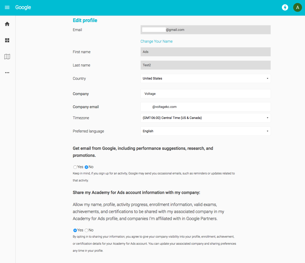Click the Company email input field
This screenshot has width=305, height=263.
pos(205,107)
